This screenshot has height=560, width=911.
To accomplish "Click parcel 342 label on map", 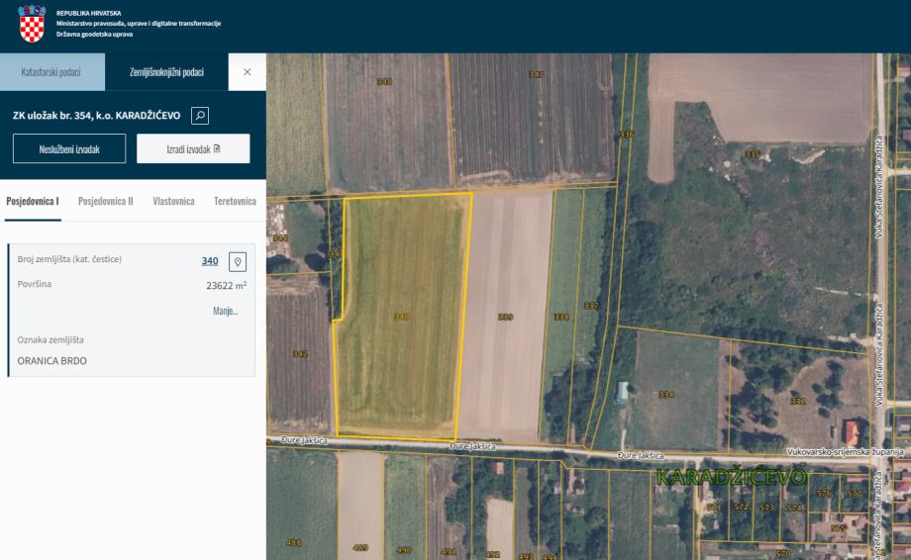I will pyautogui.click(x=300, y=353).
